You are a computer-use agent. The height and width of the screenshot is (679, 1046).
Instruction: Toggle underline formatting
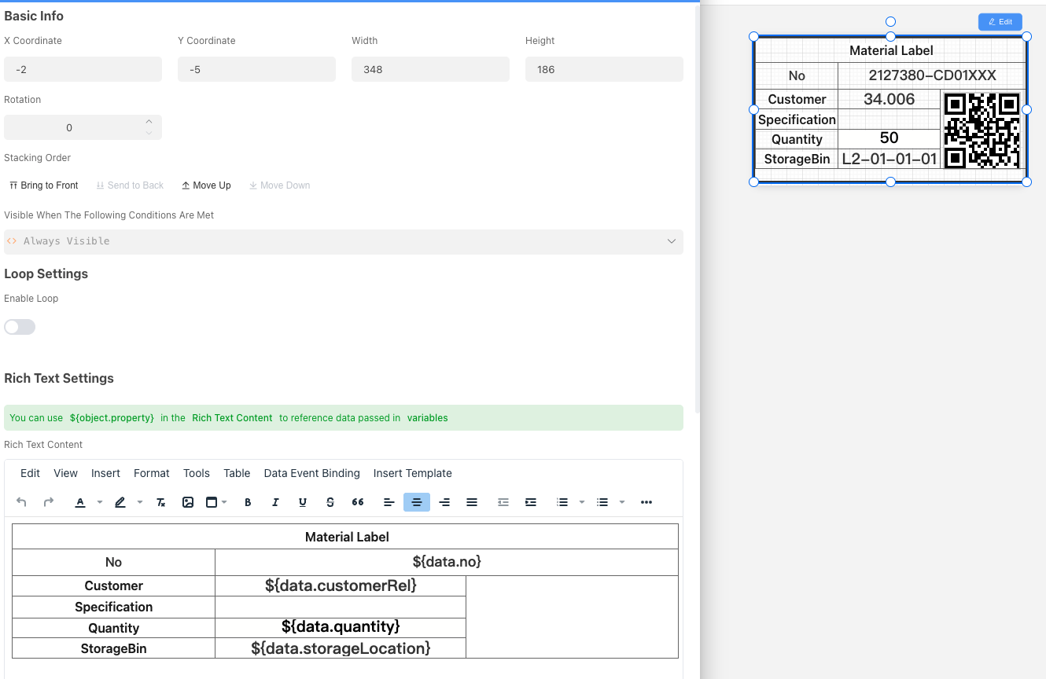(x=303, y=502)
